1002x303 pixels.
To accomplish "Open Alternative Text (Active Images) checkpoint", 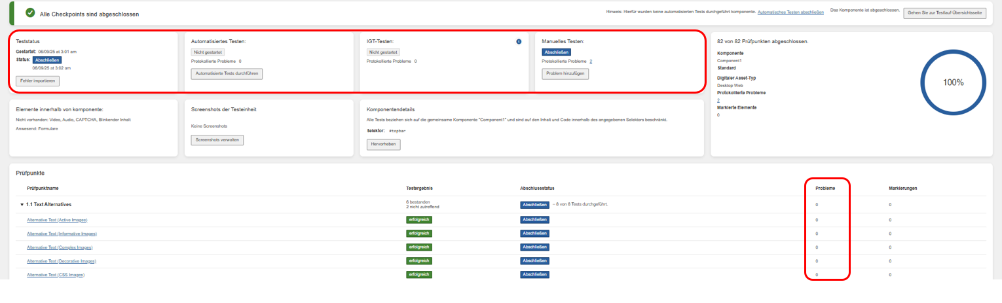I will 57,220.
